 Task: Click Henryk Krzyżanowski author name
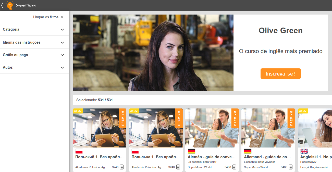[x=314, y=167]
